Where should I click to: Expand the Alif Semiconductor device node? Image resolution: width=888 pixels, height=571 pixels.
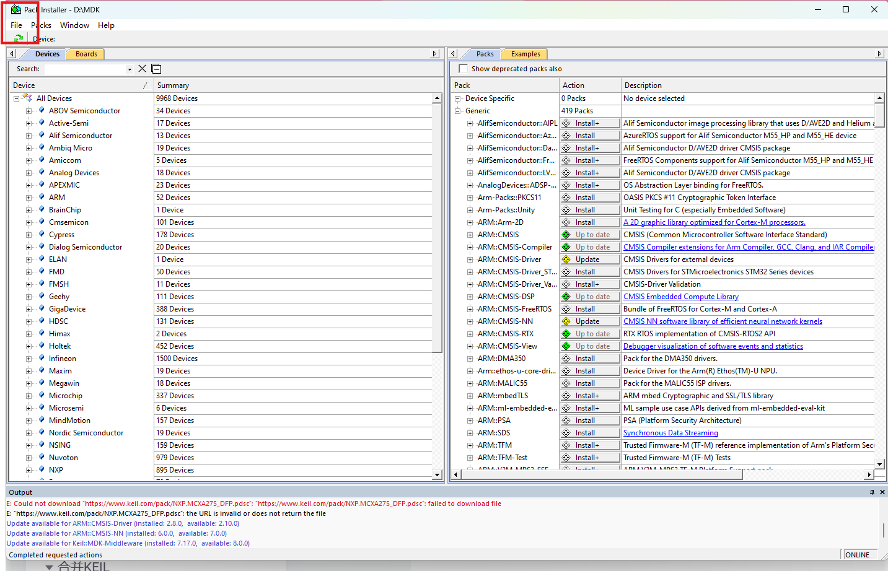point(29,136)
